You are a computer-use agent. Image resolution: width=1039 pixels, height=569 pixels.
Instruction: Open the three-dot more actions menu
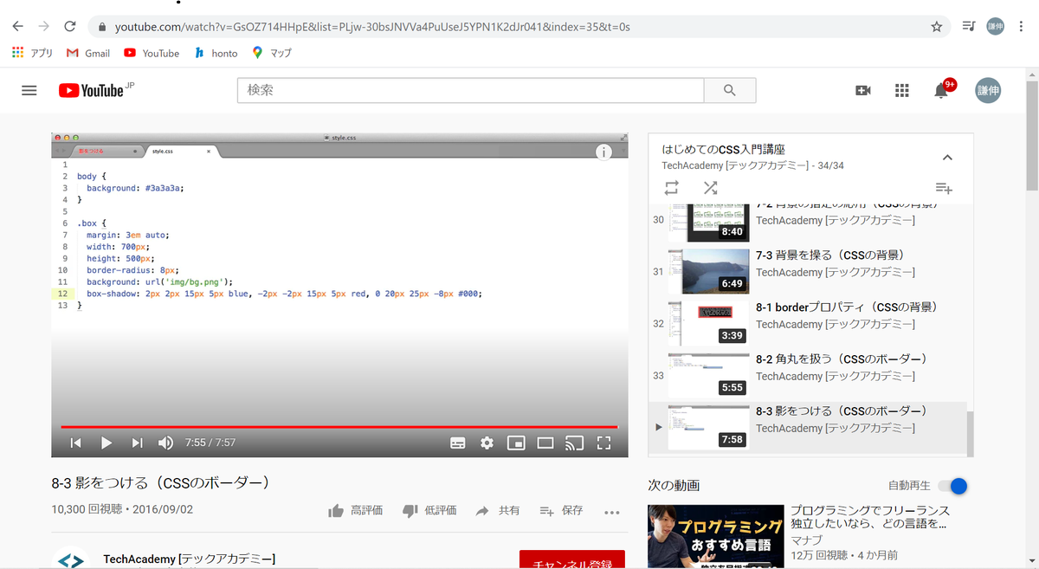click(612, 512)
